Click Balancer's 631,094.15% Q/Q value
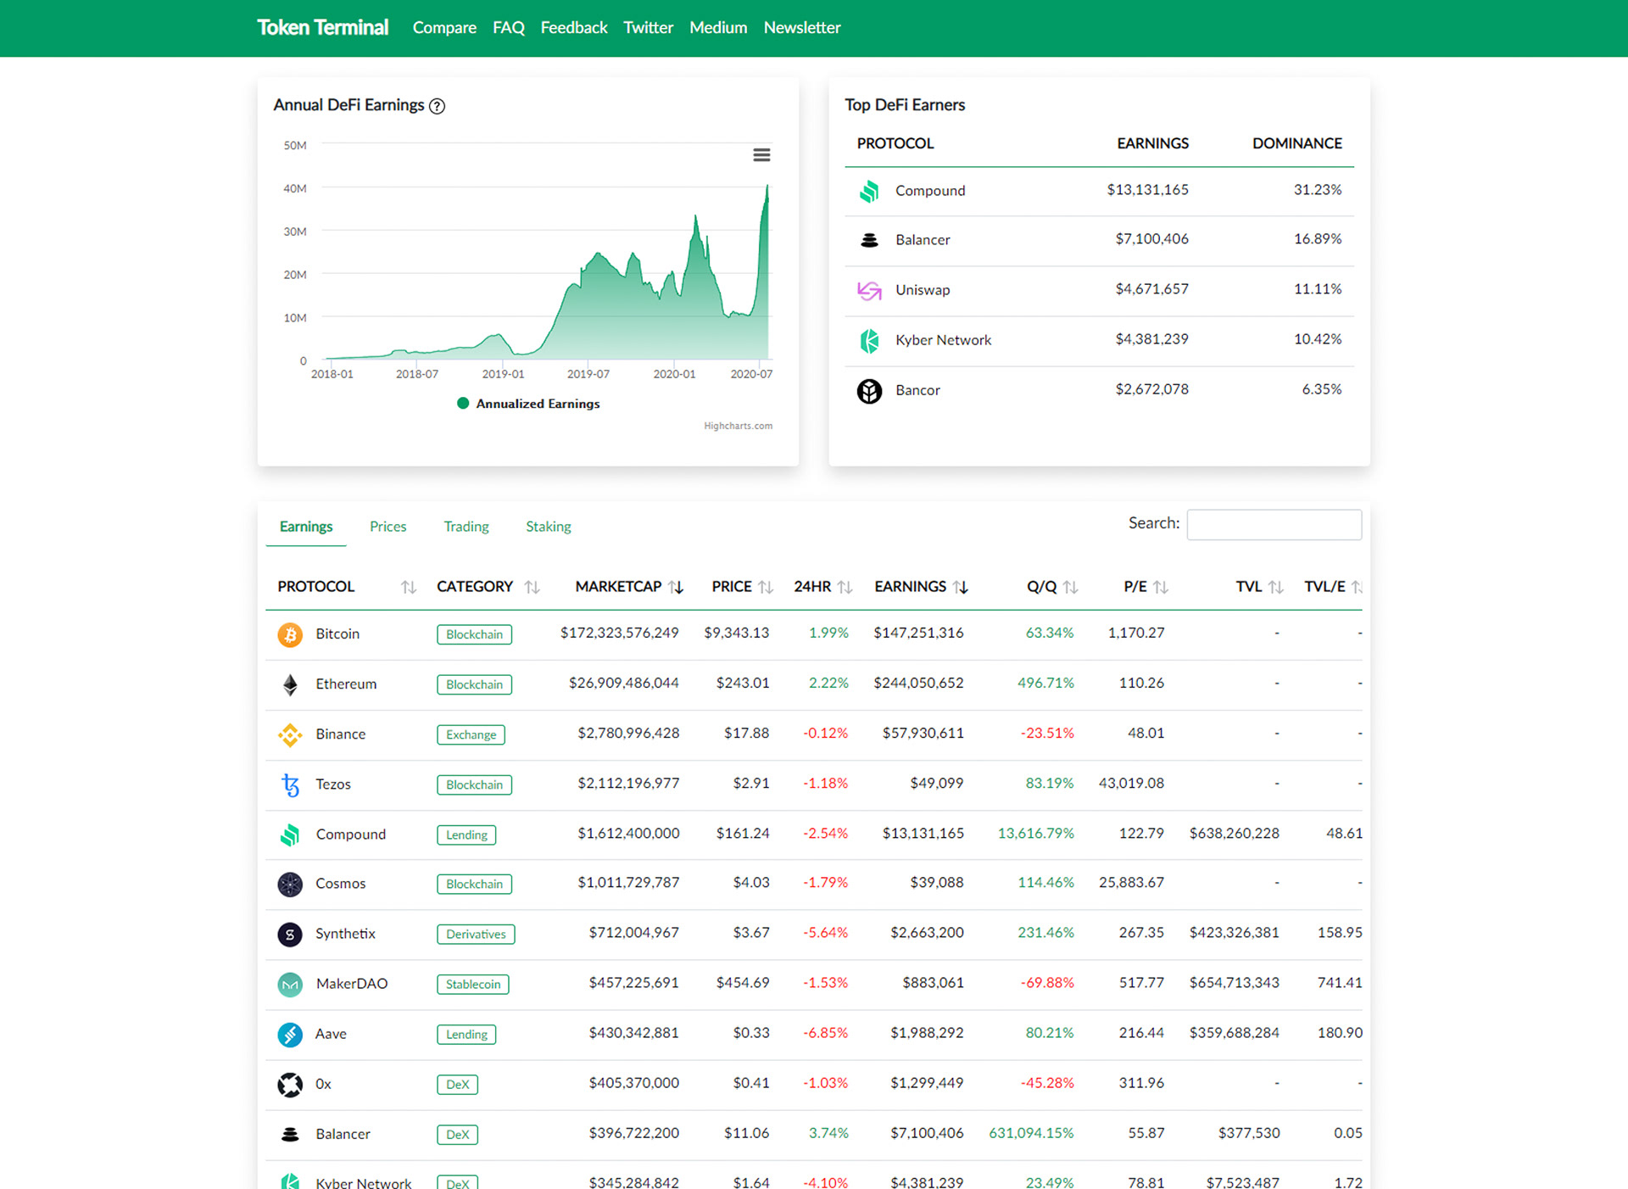 (x=1031, y=1133)
